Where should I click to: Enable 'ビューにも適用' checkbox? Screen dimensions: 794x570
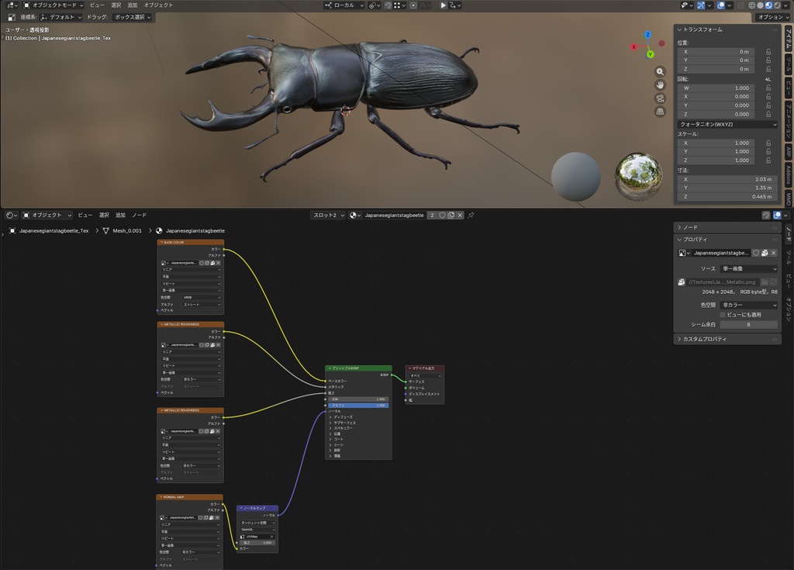coord(723,315)
